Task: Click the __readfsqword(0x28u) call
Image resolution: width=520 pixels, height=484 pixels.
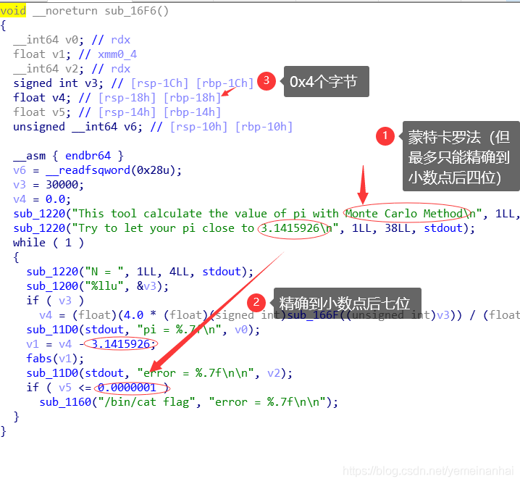Action: [x=110, y=170]
